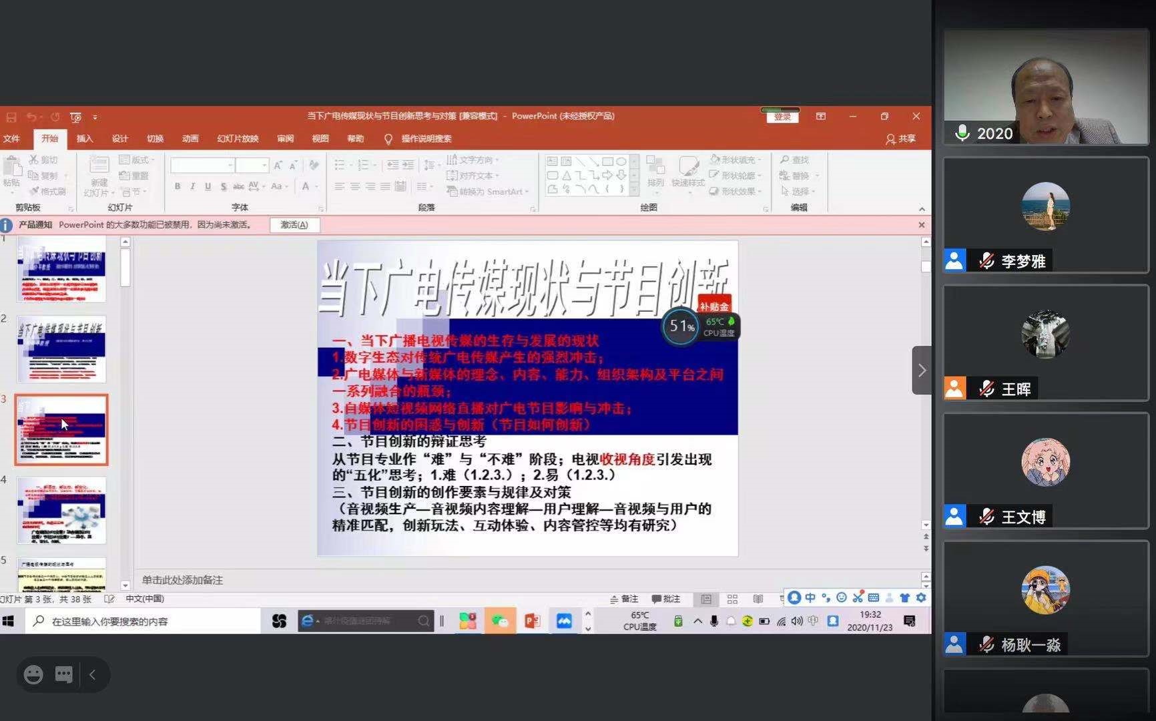The image size is (1156, 721).
Task: Click the Find (查找) icon in ribbon
Action: (794, 160)
